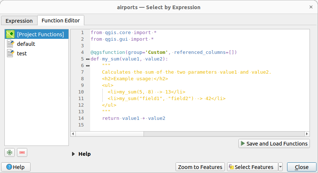Switch to the Expression tab
The width and height of the screenshot is (318, 173).
[19, 21]
